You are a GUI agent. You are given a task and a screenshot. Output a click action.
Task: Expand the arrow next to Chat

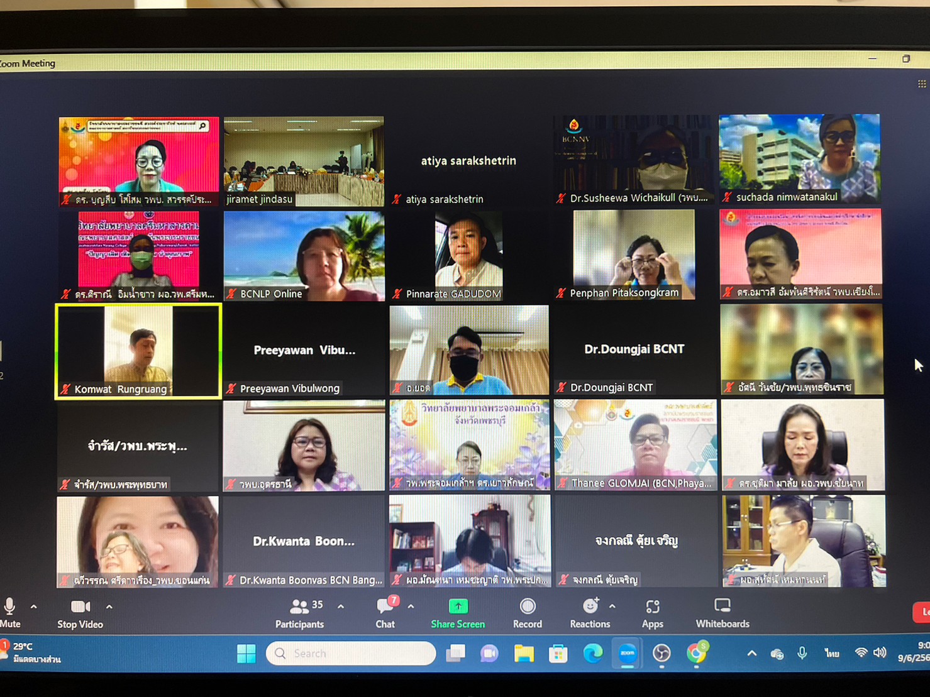pos(411,607)
